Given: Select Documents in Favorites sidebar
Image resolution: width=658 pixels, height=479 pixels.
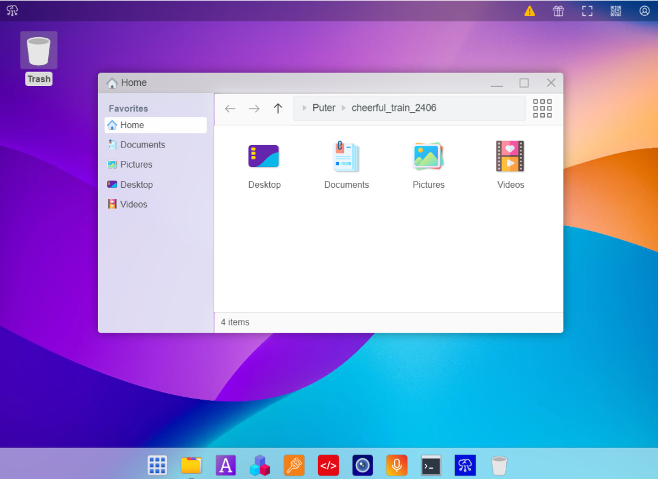Looking at the screenshot, I should click(x=143, y=145).
